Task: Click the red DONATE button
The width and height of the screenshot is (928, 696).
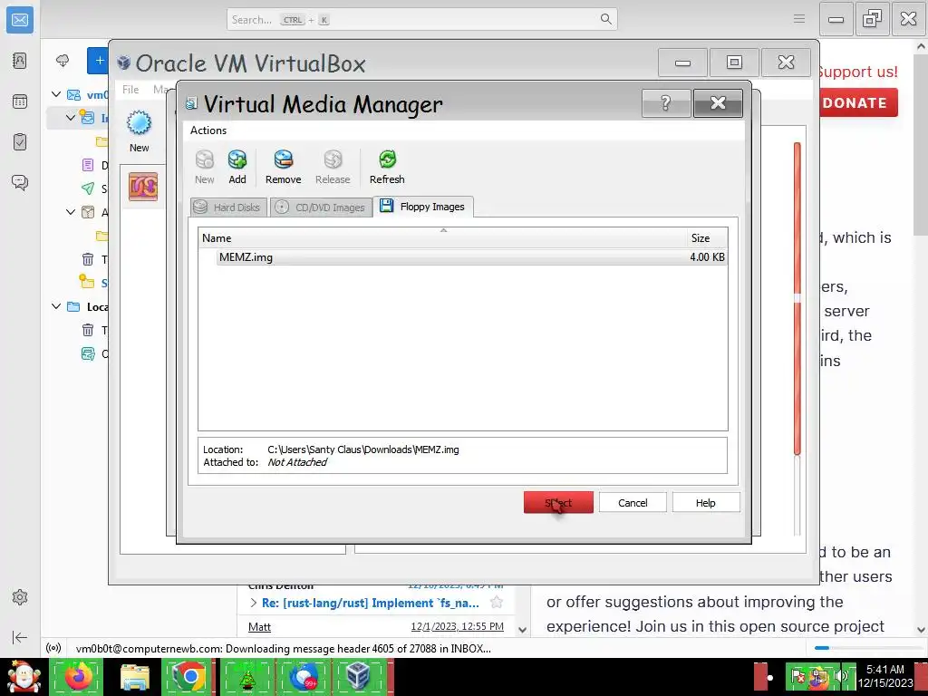Action: point(859,102)
